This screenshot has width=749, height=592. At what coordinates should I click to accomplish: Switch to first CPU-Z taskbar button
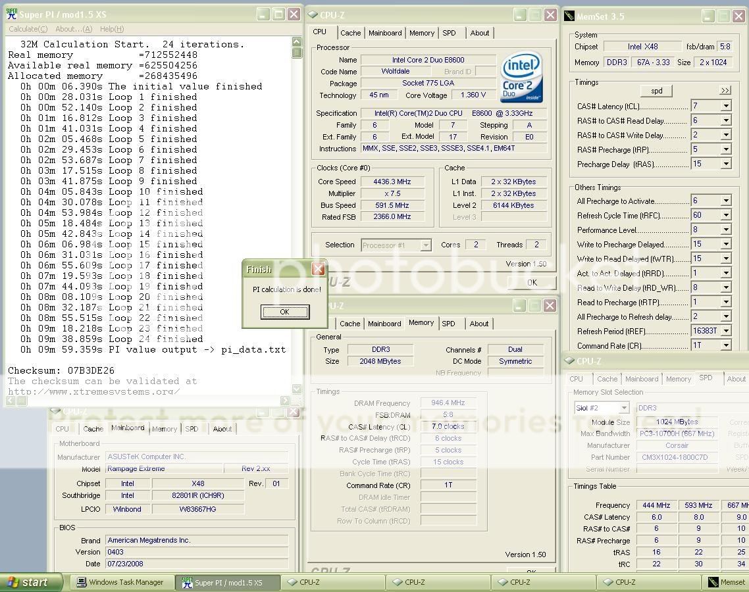click(x=332, y=582)
